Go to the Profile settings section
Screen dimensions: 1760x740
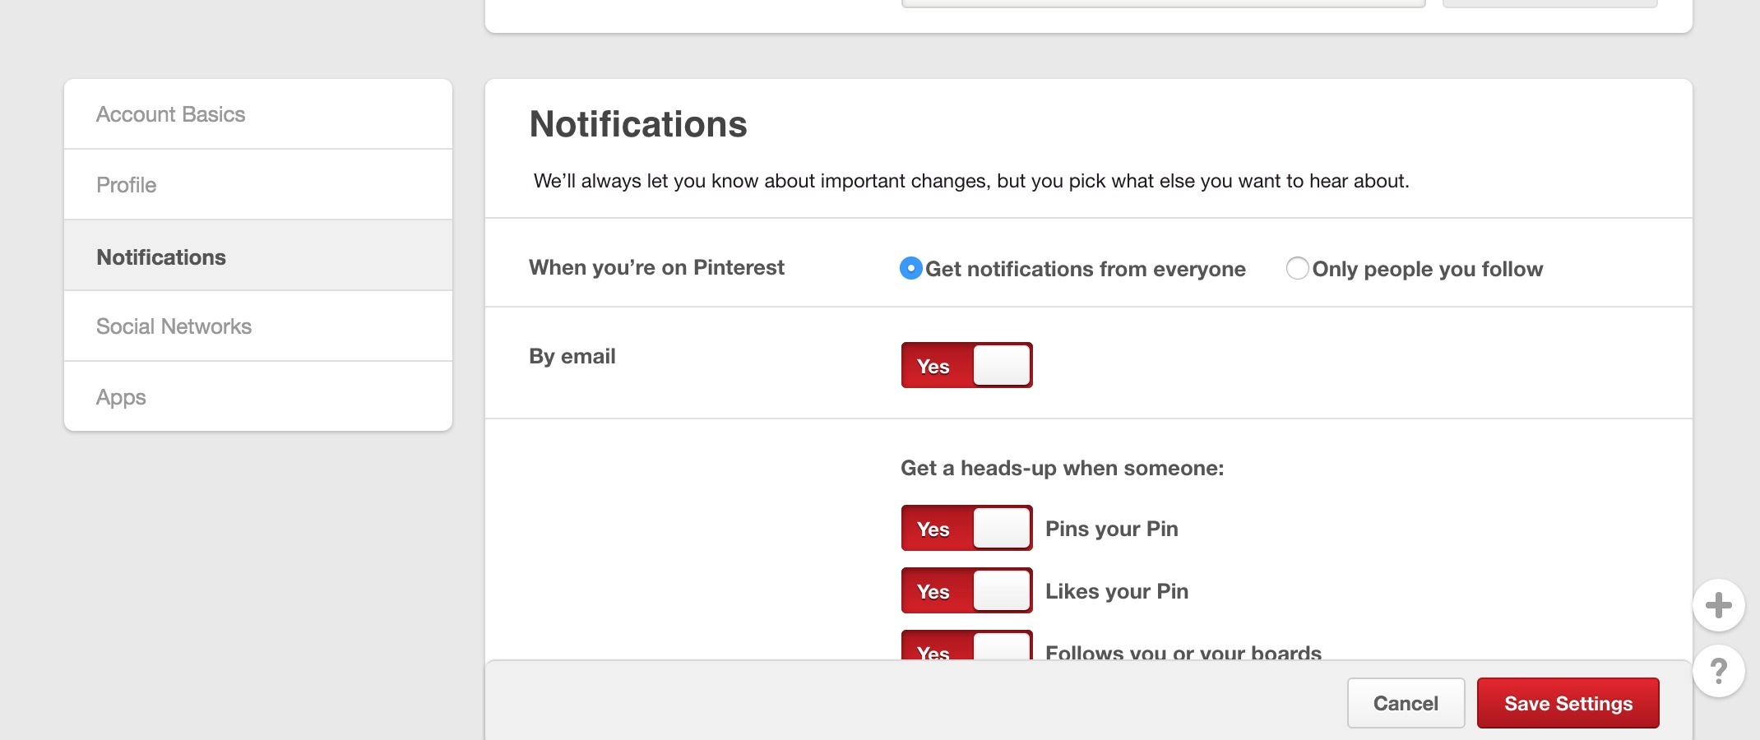127,185
